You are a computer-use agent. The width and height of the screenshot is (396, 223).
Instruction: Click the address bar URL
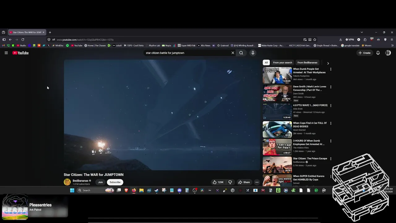(x=85, y=40)
